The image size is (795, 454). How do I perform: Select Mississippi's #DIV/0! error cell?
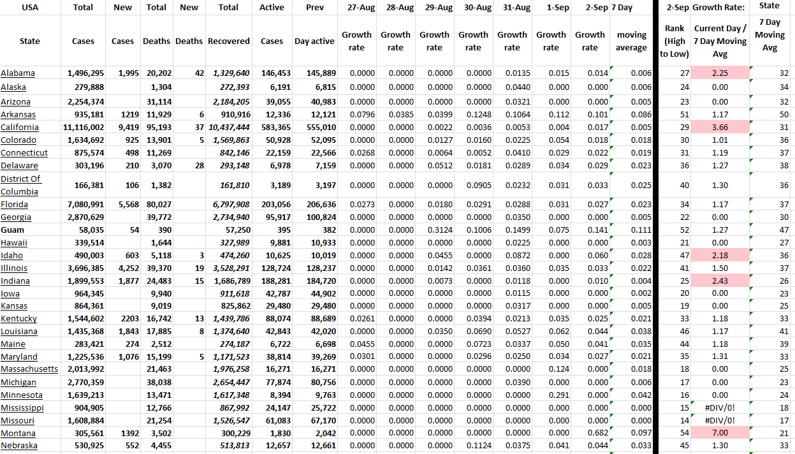(x=720, y=407)
